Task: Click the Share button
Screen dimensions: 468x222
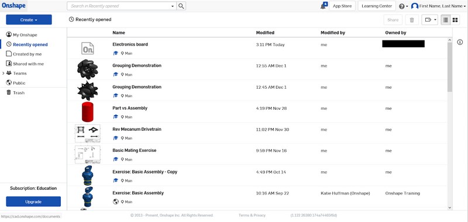Action: (x=393, y=20)
